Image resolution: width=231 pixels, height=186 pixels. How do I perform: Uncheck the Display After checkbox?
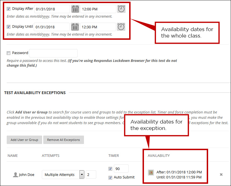[8, 8]
